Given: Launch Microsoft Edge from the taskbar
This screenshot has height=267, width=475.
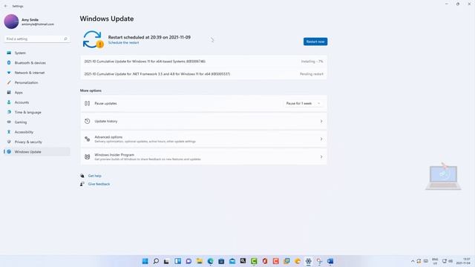Looking at the screenshot, I should click(210, 261).
